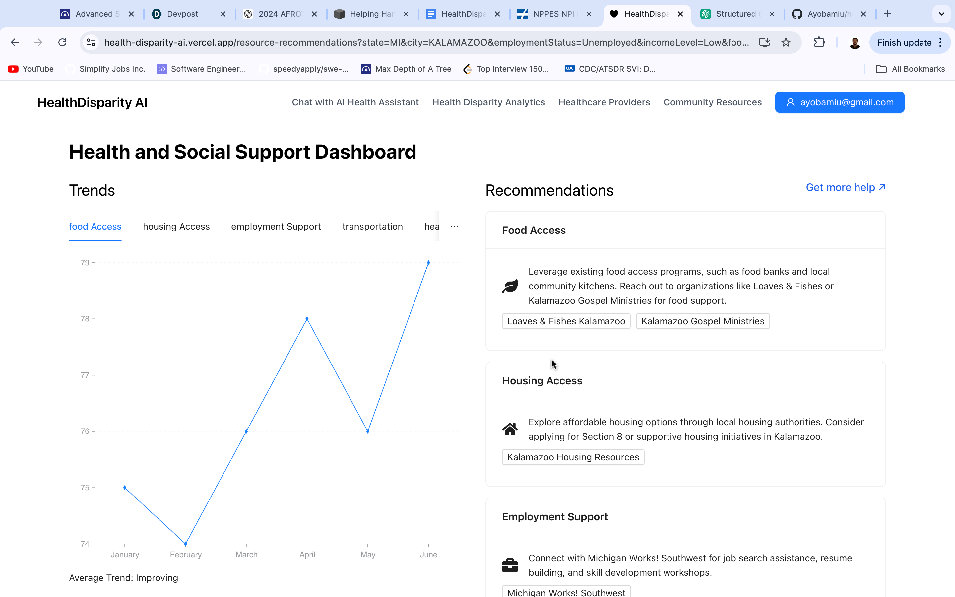Click the reload page icon
Viewport: 955px width, 597px height.
[x=62, y=43]
